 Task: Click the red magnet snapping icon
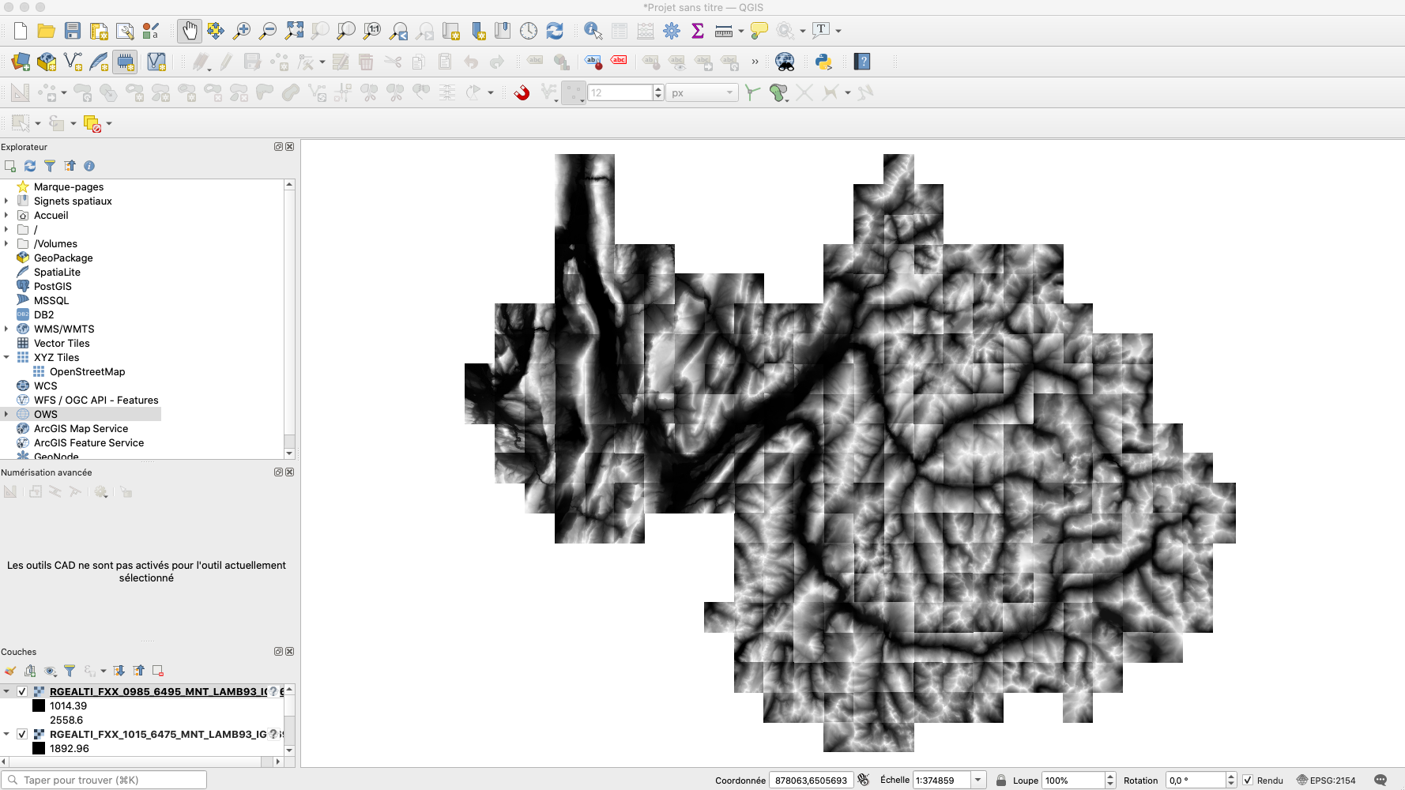pyautogui.click(x=522, y=92)
